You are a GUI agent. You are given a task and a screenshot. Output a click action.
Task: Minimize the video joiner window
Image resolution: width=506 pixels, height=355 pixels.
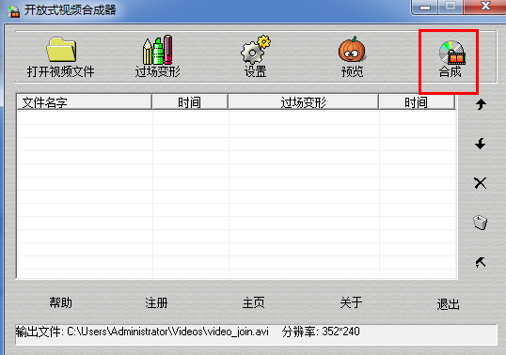(x=425, y=7)
